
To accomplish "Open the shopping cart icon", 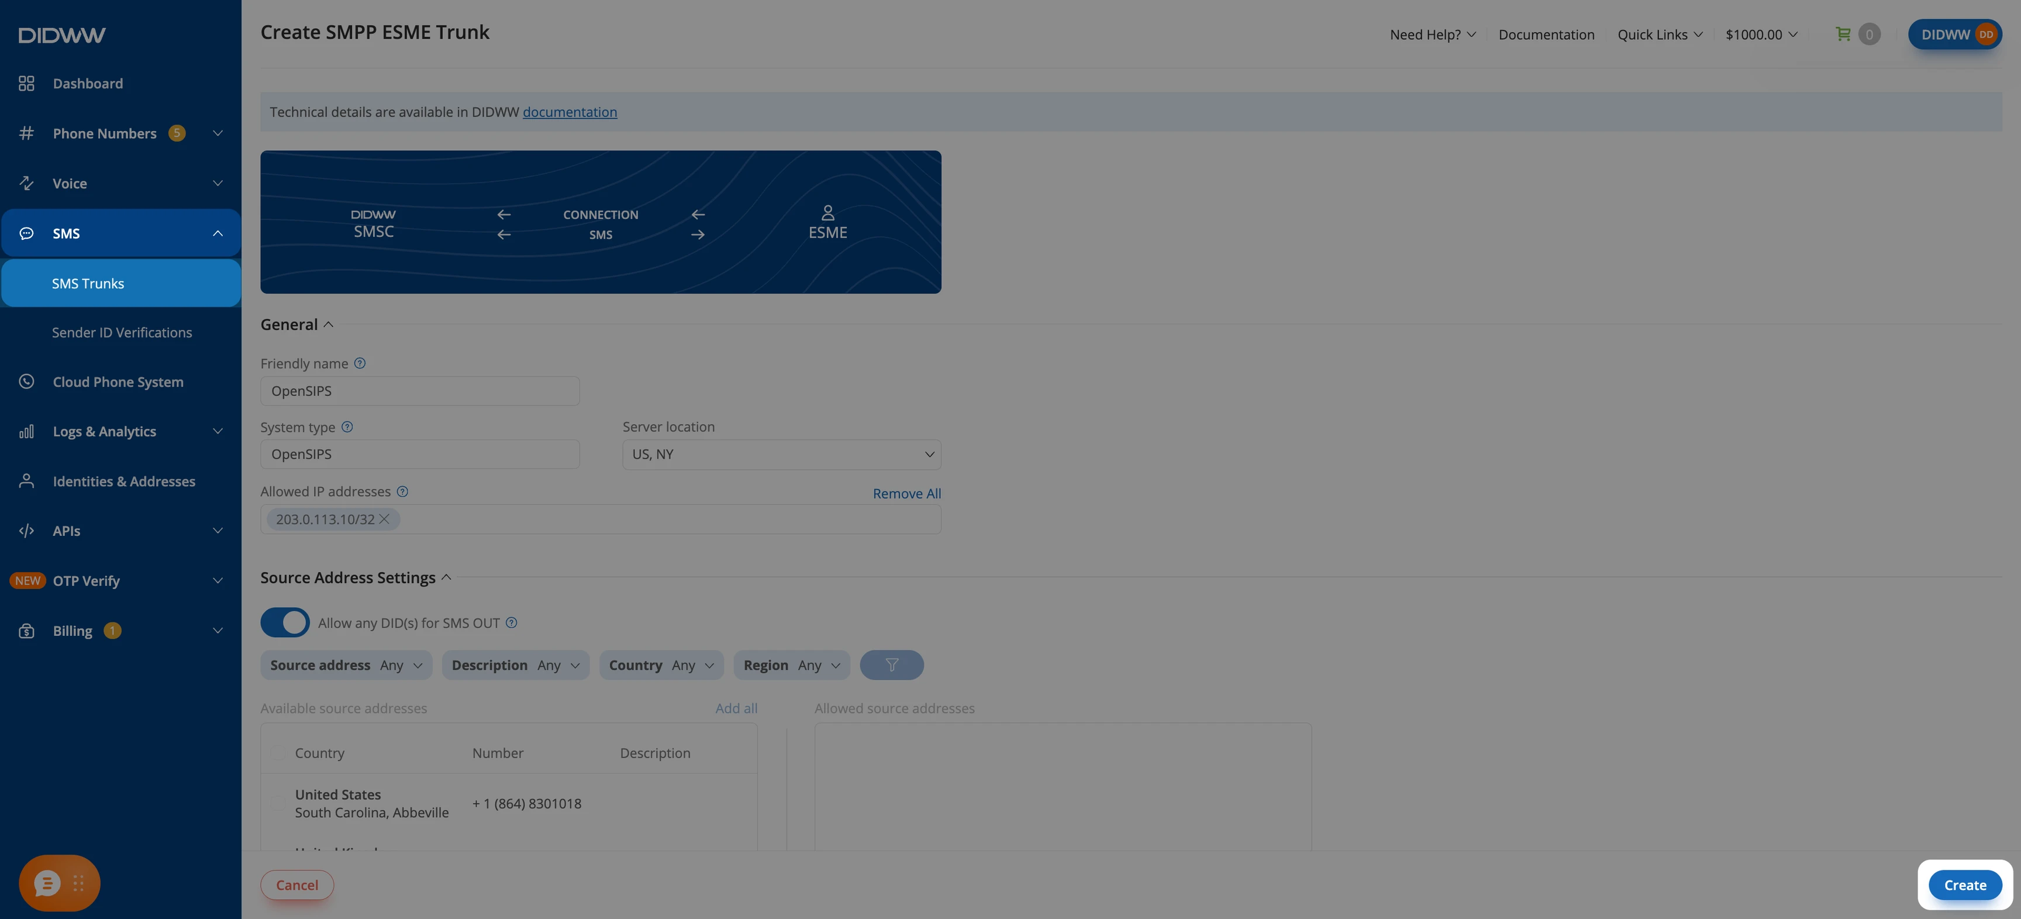I will tap(1843, 34).
